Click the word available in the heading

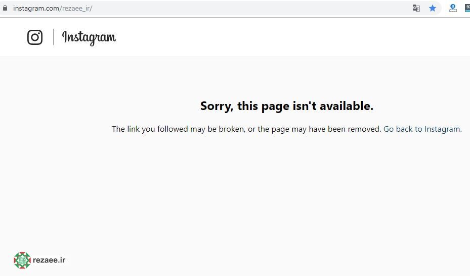pyautogui.click(x=346, y=106)
